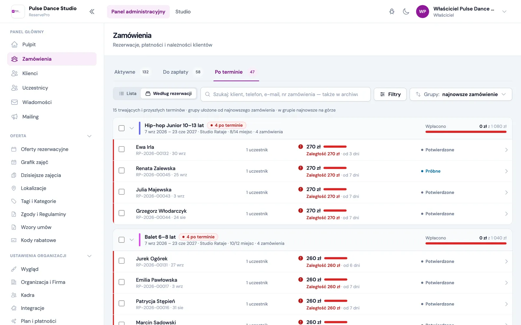521x325 pixels.
Task: Open the Studio top navigation tab
Action: point(183,12)
